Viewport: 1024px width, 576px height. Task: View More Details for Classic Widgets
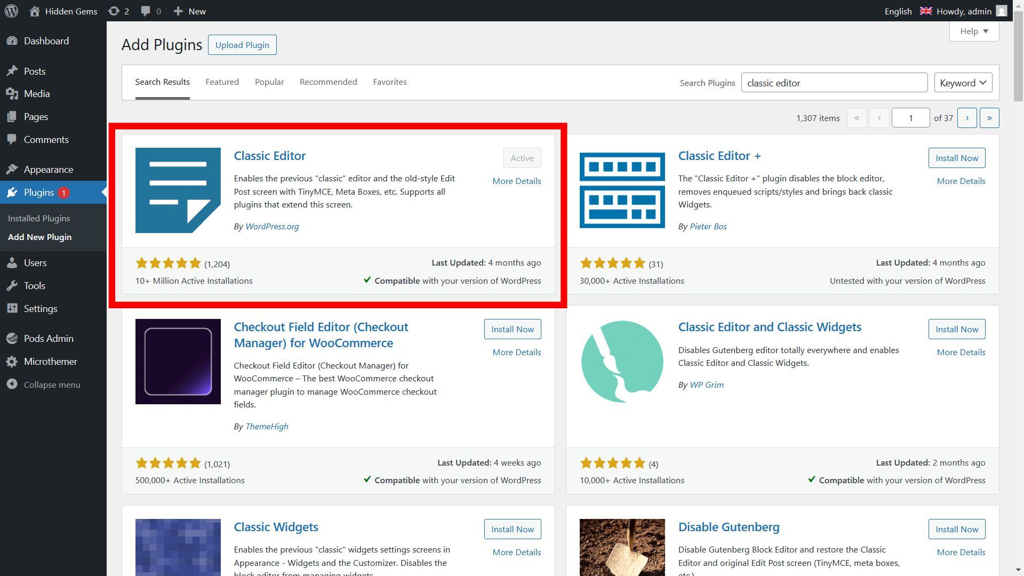point(516,553)
